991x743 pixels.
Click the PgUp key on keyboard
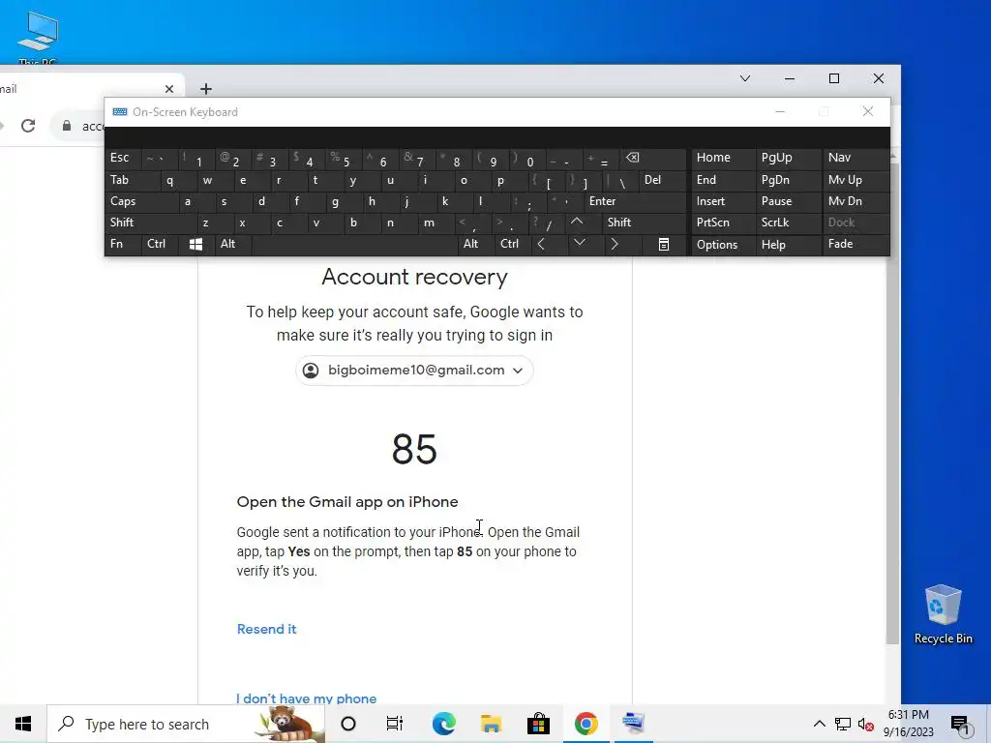[x=789, y=158]
